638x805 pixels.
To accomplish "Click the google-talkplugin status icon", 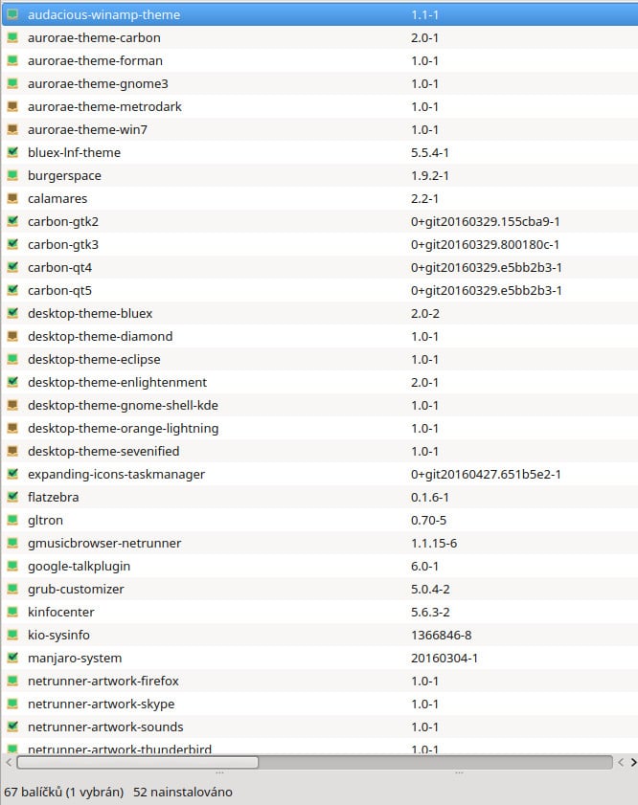I will [12, 567].
